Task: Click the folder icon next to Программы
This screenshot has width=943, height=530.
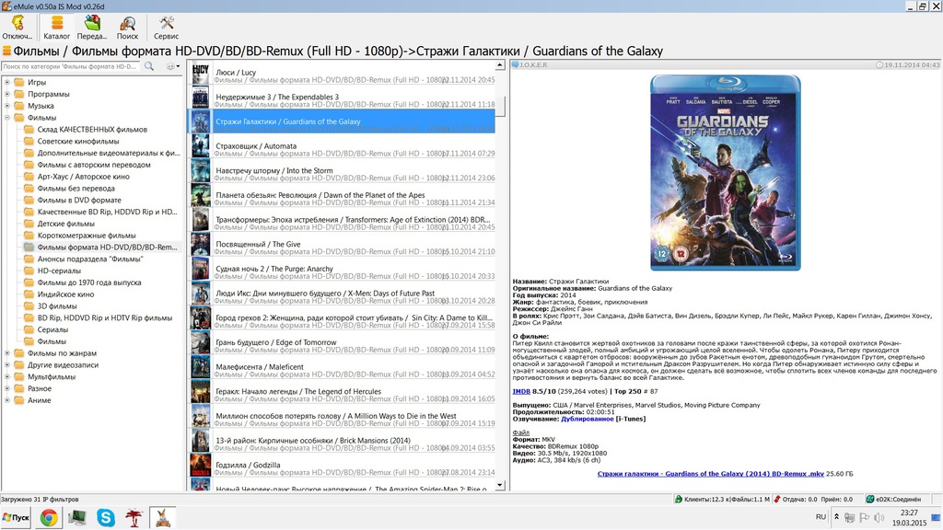Action: (x=18, y=95)
